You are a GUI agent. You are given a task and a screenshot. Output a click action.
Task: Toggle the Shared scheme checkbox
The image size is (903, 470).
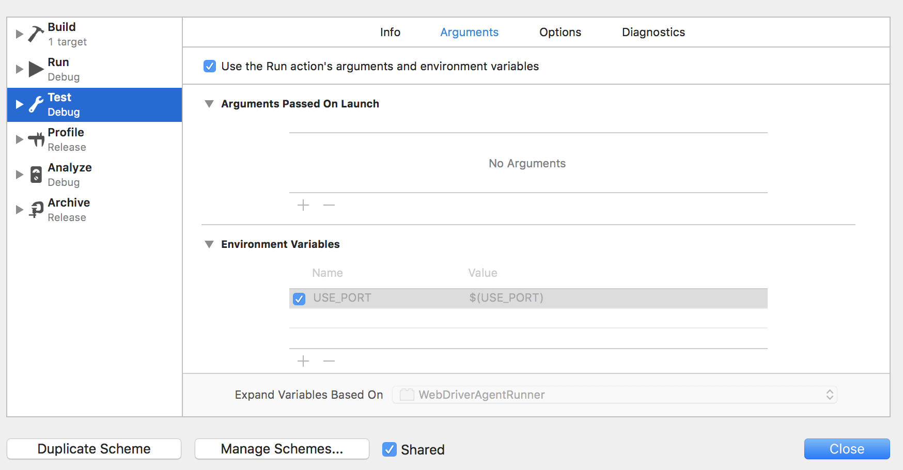click(x=390, y=449)
